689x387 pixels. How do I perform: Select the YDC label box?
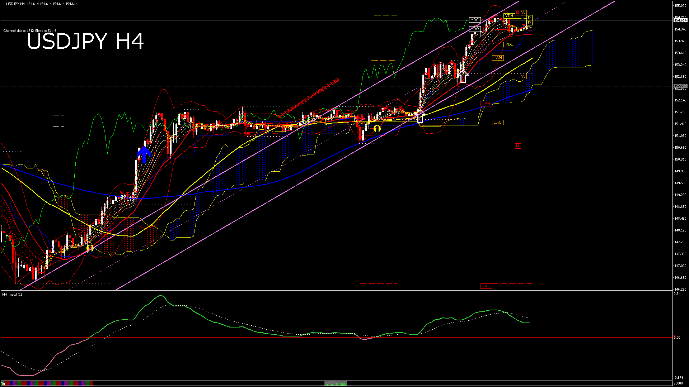(474, 20)
